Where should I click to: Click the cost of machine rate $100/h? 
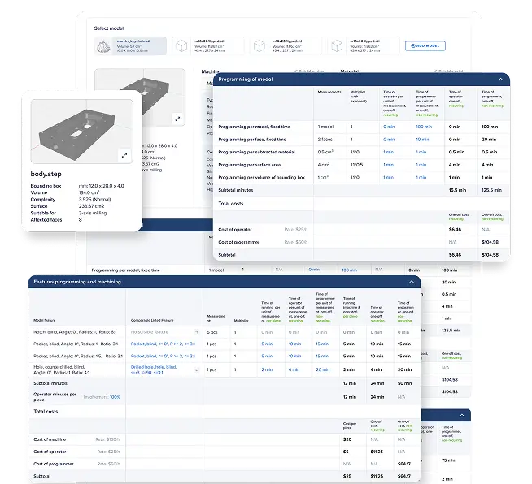(108, 439)
